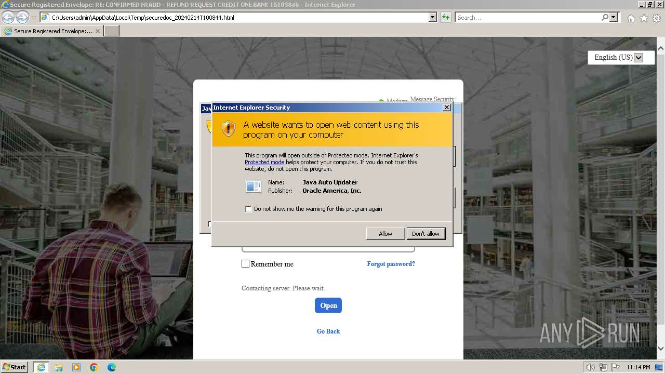Launch Windows Media Player from taskbar
This screenshot has height=374, width=665.
click(76, 367)
